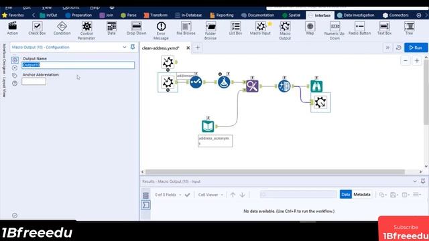Select the Condition tool
Screen dimensions: 429x241
click(x=62, y=28)
